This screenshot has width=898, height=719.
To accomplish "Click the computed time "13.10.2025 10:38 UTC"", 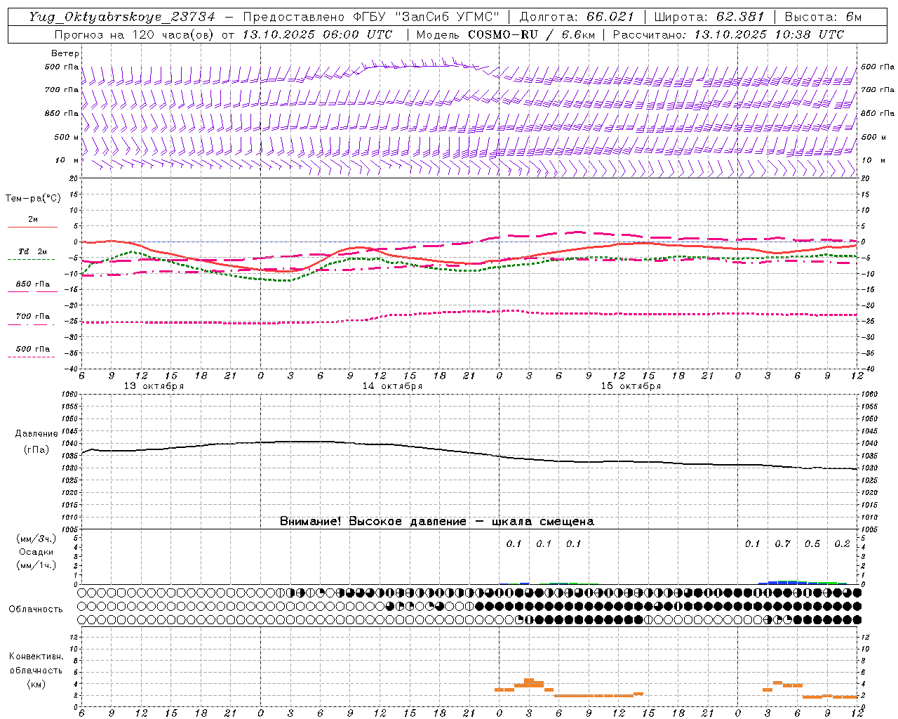I will (769, 34).
